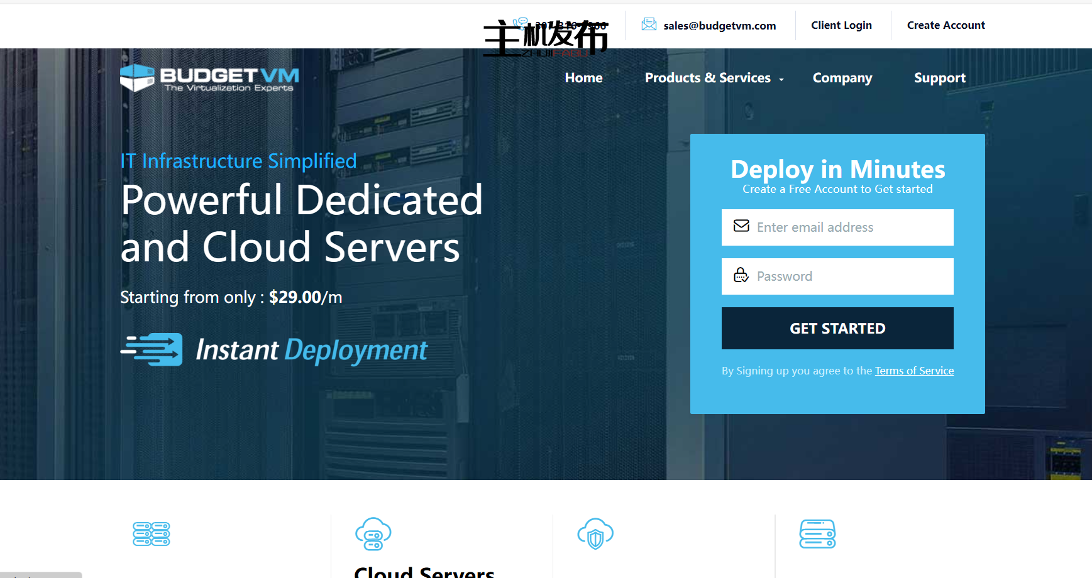The height and width of the screenshot is (578, 1092).
Task: Click the Cloud Servers icon
Action: [373, 534]
